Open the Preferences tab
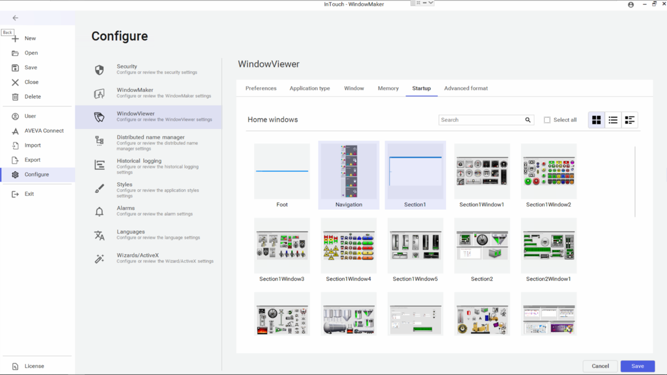This screenshot has height=375, width=667. click(261, 88)
